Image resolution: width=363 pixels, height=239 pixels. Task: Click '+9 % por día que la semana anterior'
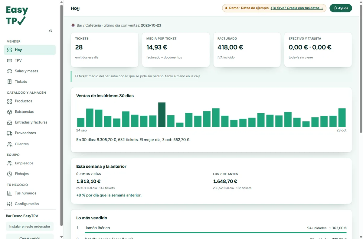(109, 195)
